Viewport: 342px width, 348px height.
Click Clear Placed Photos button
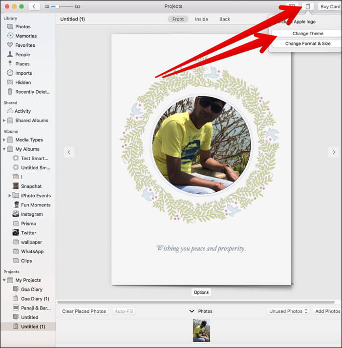[84, 311]
